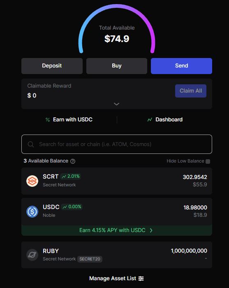This screenshot has width=229, height=288.
Task: Toggle the Hide Low Balance checkbox
Action: (208, 161)
